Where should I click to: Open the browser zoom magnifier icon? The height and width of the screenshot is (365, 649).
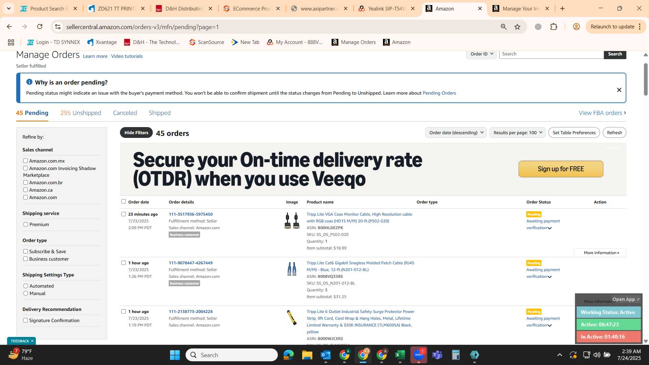coord(504,27)
